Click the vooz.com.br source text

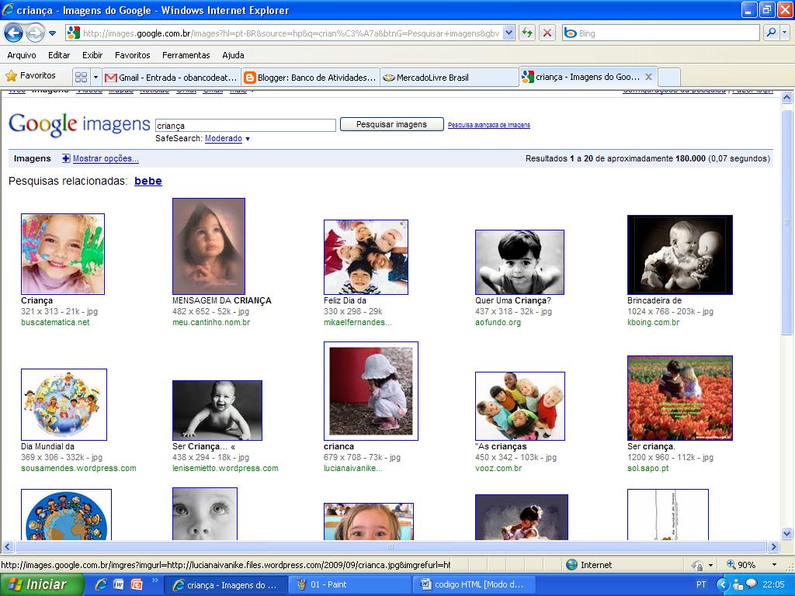[498, 468]
